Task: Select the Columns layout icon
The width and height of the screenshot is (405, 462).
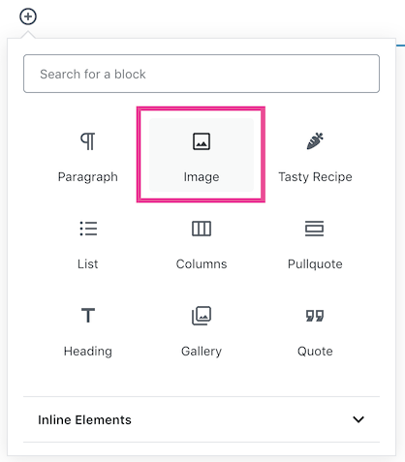Action: pos(202,229)
